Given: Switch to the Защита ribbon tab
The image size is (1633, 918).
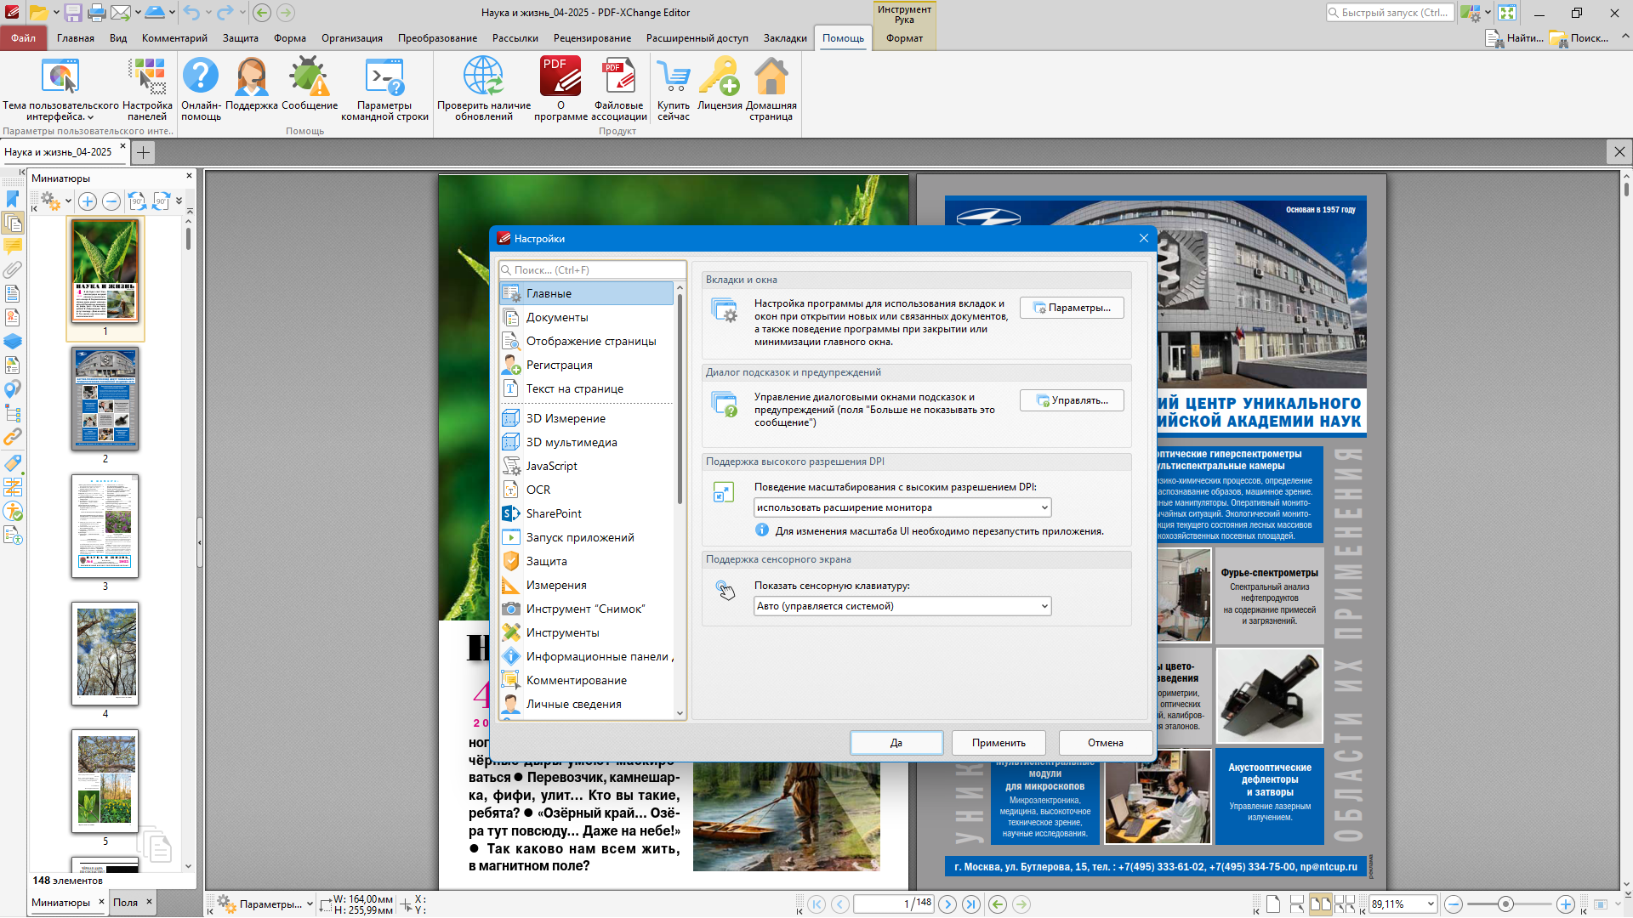Looking at the screenshot, I should click(x=240, y=38).
